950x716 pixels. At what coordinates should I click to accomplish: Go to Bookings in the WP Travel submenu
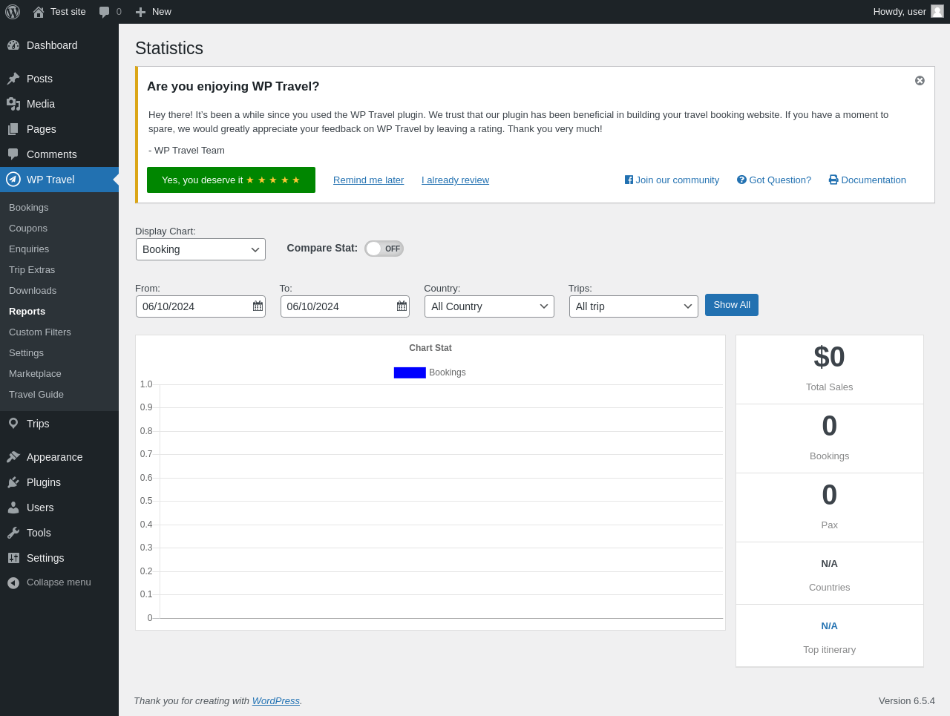pyautogui.click(x=29, y=208)
